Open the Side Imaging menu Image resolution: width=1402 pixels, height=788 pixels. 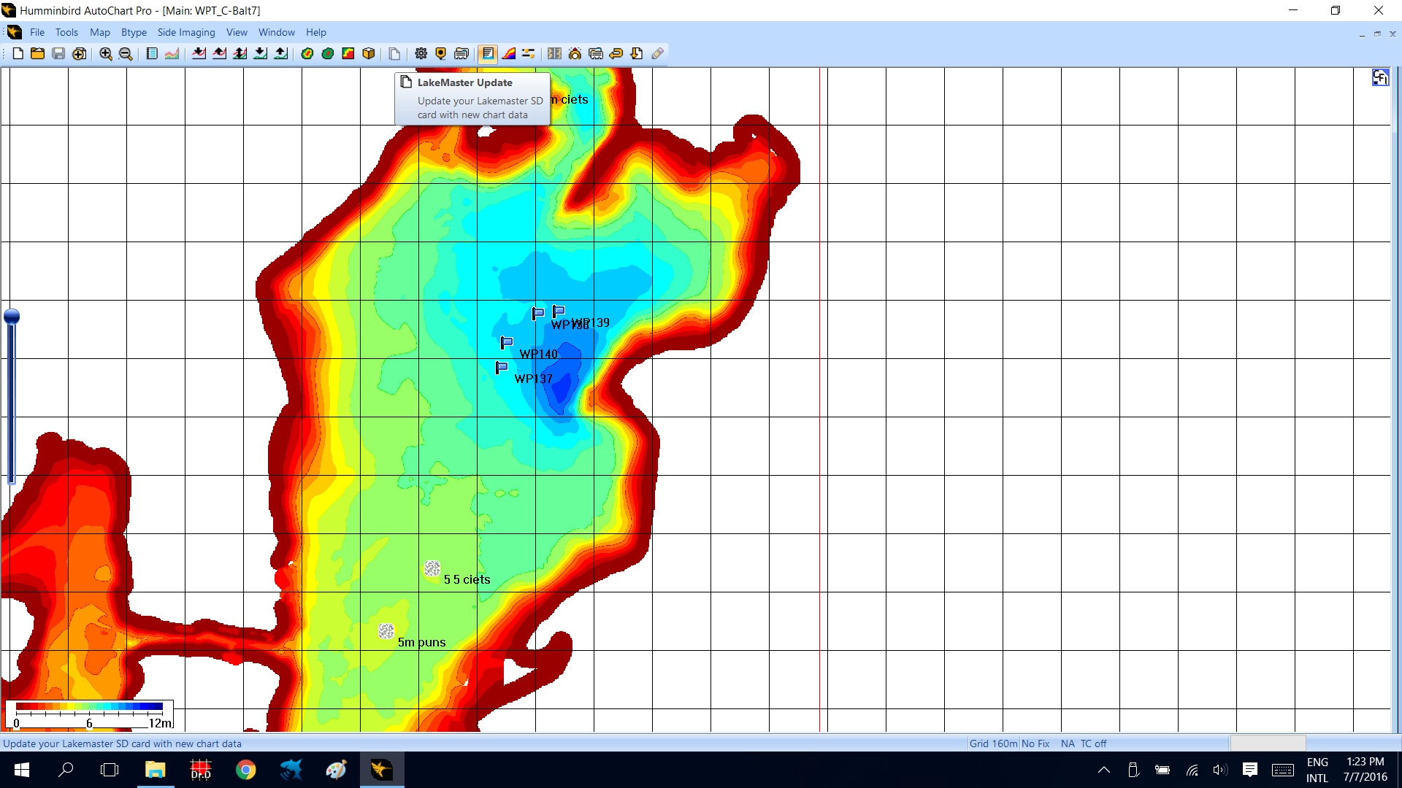coord(186,32)
